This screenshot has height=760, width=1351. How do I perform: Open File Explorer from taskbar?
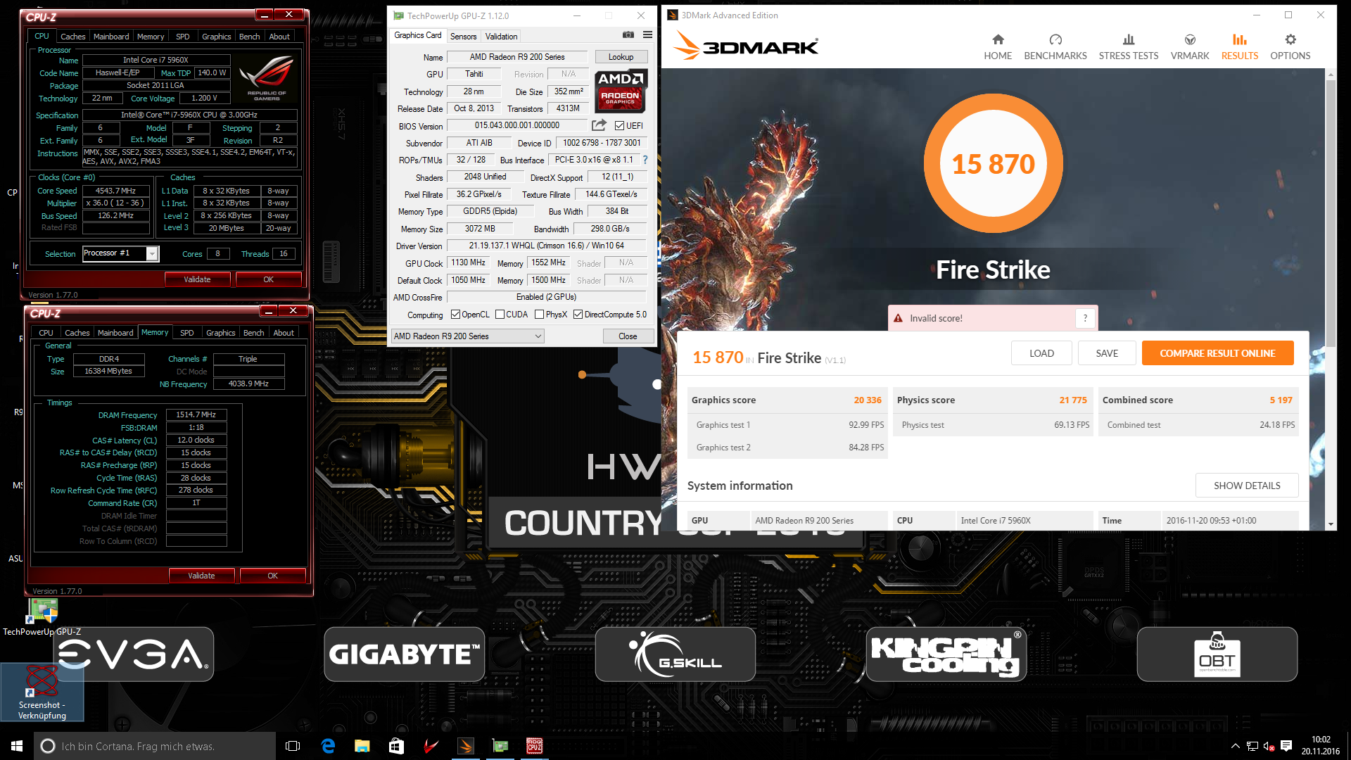362,746
